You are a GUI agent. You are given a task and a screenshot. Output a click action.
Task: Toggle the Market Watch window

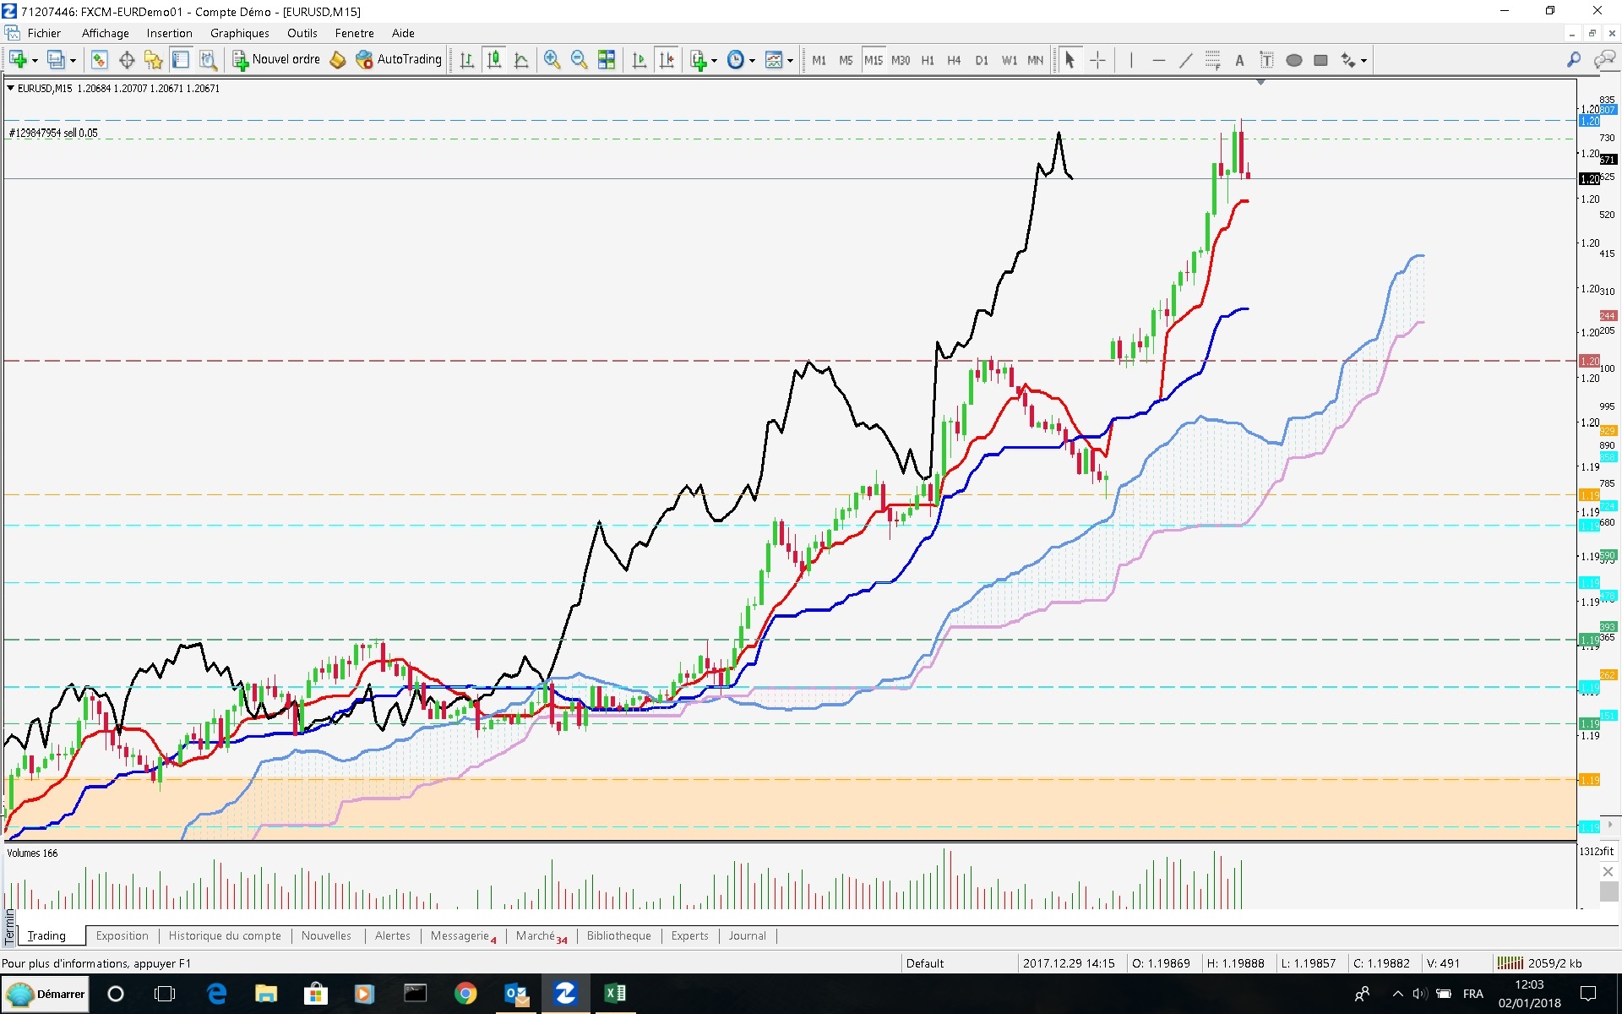point(99,60)
